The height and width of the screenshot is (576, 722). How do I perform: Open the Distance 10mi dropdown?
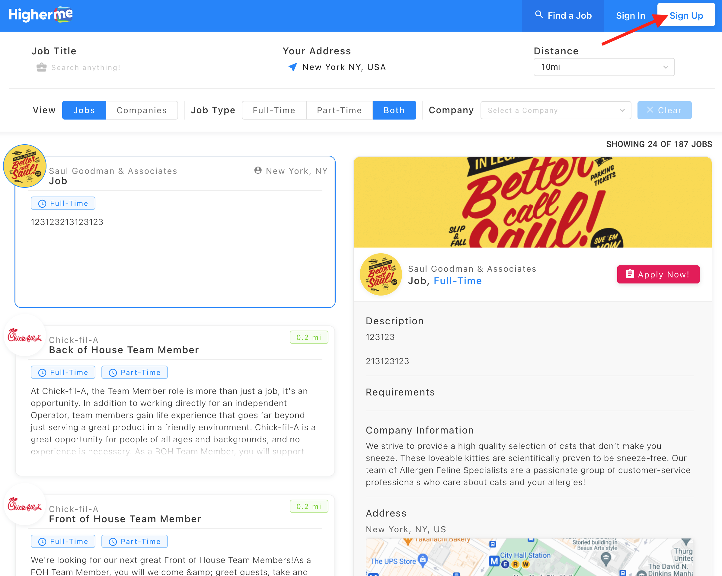click(603, 67)
